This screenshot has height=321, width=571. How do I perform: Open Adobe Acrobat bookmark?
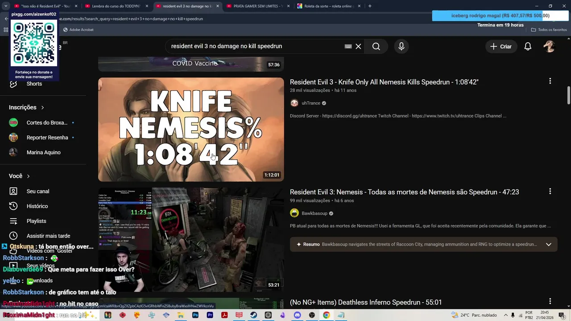78,29
